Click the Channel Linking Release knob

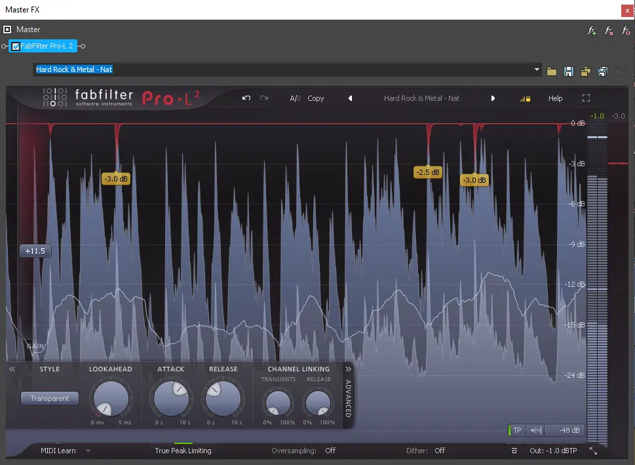point(318,403)
